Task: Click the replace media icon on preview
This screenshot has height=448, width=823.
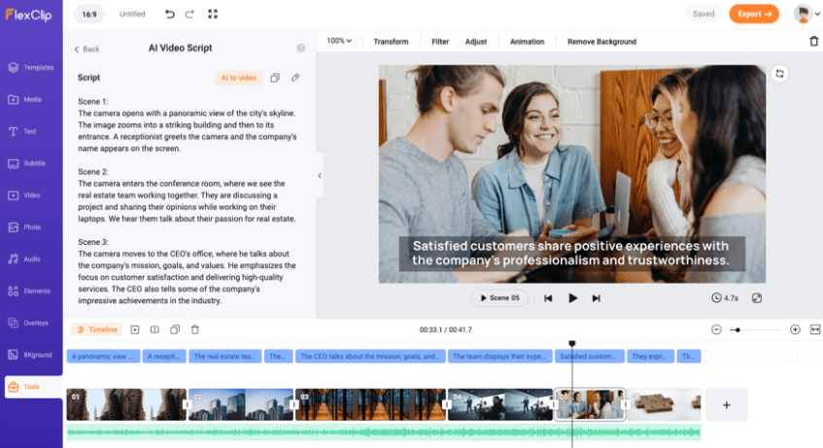Action: [x=779, y=74]
